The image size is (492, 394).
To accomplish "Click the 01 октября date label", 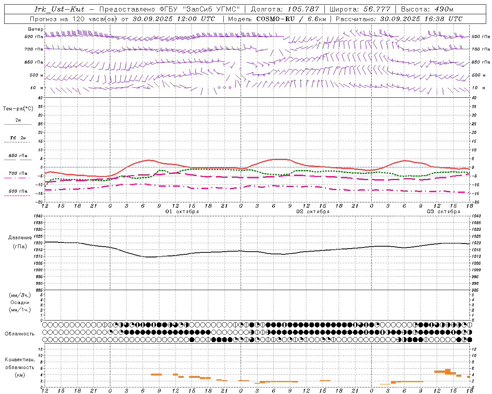I will pos(182,212).
